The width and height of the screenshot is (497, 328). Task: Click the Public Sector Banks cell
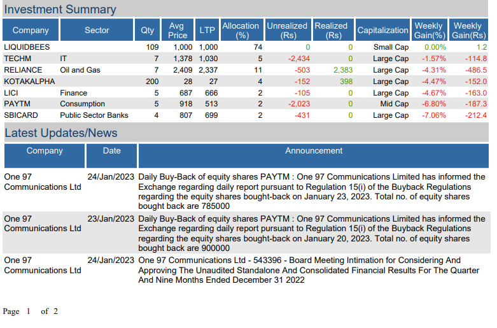tap(94, 115)
